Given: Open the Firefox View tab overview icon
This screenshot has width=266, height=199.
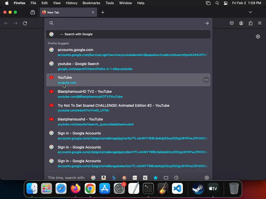Looking at the screenshot, I should [33, 12].
